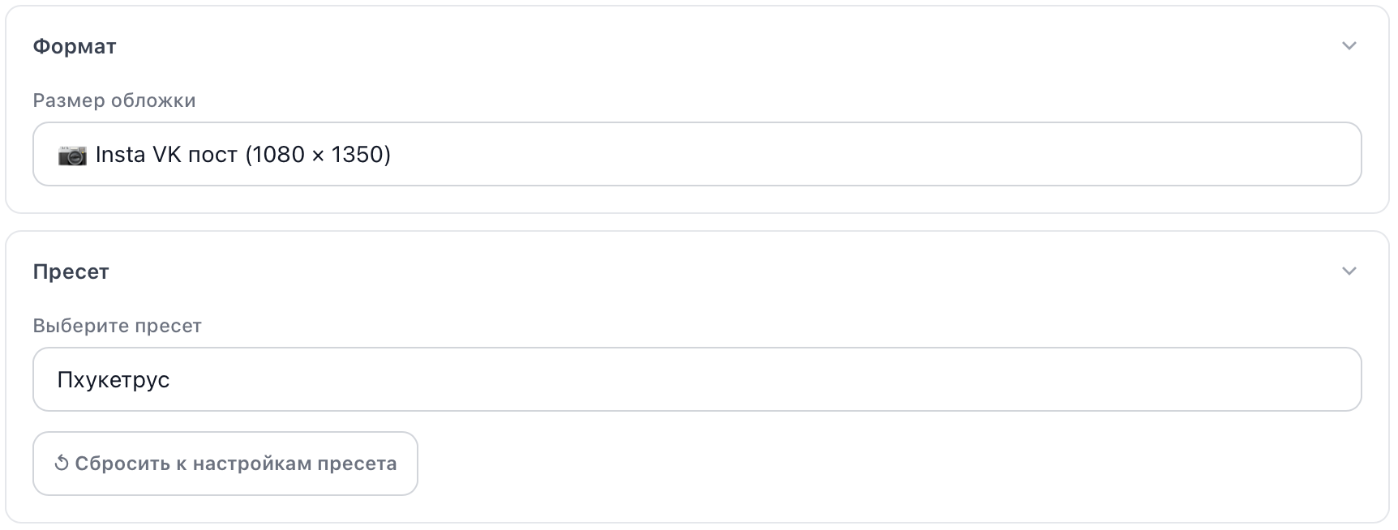Image resolution: width=1398 pixels, height=530 pixels.
Task: Collapse the Формат section chevron
Action: pyautogui.click(x=1349, y=46)
